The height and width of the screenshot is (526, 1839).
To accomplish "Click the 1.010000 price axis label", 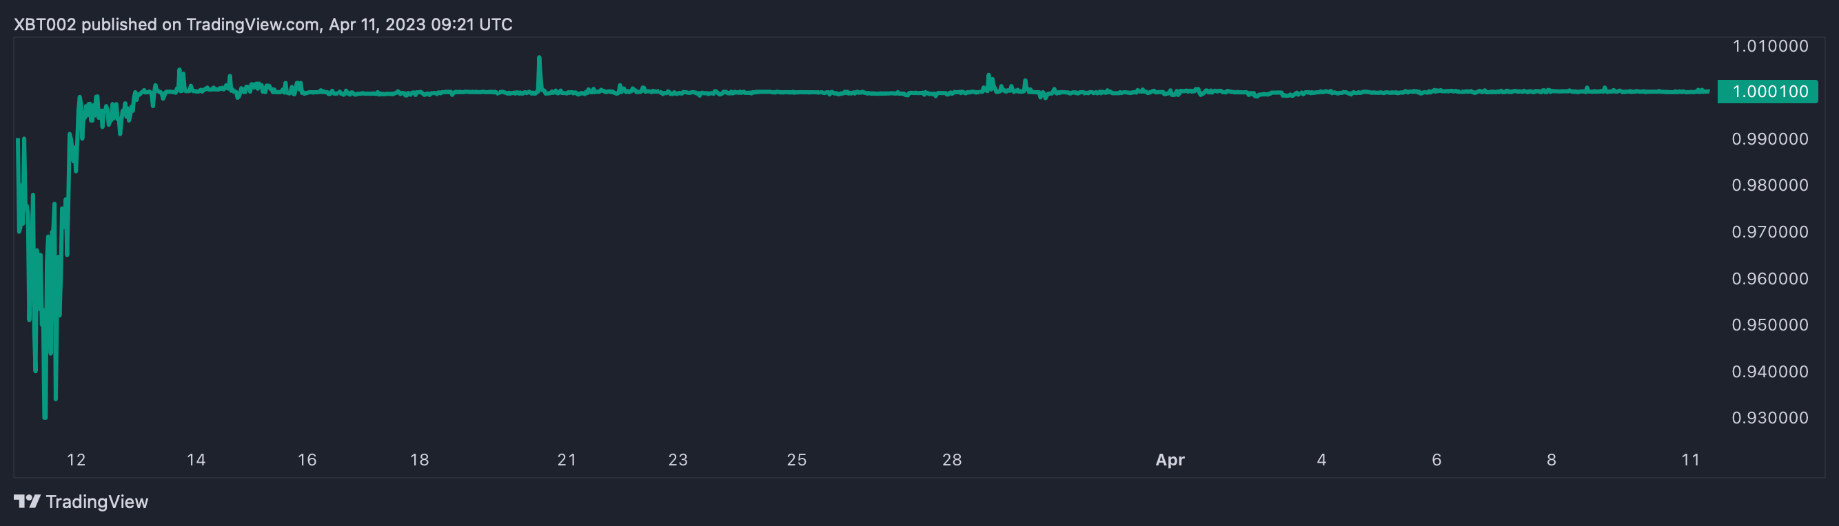I will [x=1771, y=46].
